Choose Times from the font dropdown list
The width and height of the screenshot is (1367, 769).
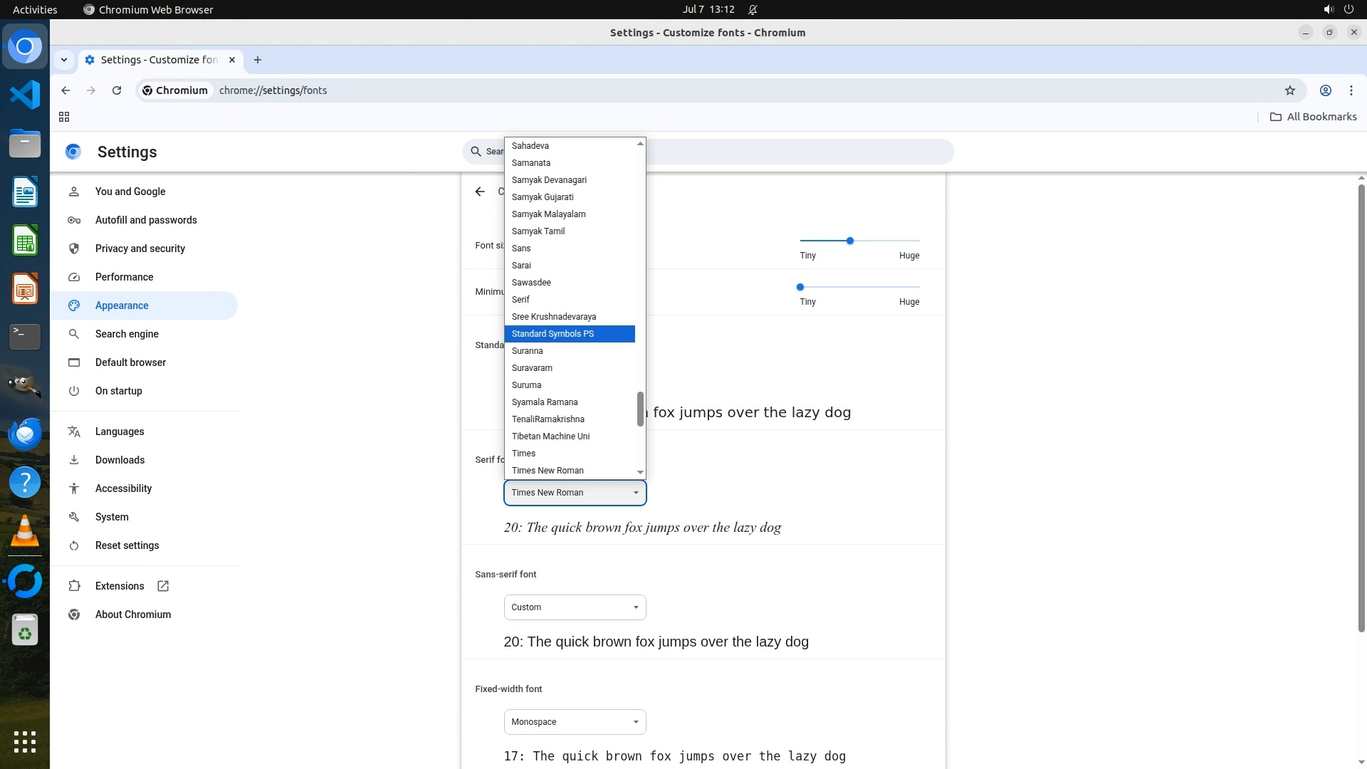(523, 454)
